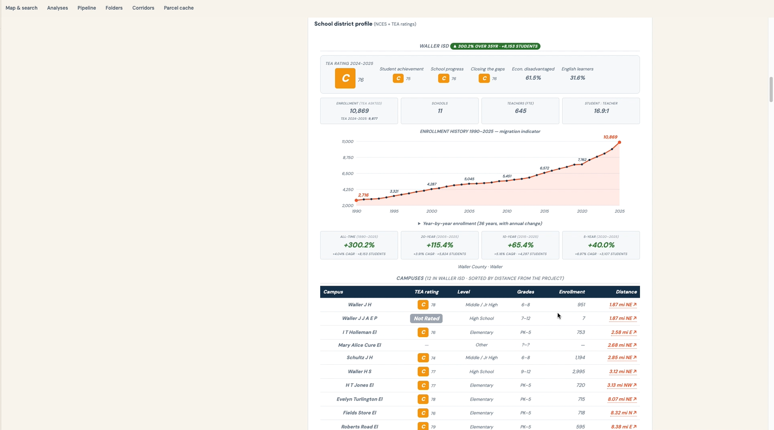The width and height of the screenshot is (774, 430).
Task: Click the Student : Teacher 16.9:1 card
Action: 601,111
